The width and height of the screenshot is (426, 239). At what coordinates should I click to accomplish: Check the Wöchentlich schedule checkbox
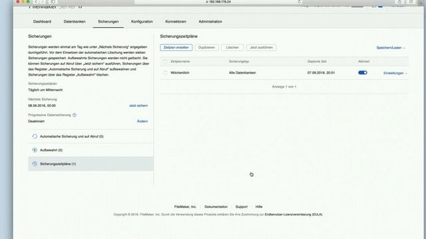tap(165, 72)
